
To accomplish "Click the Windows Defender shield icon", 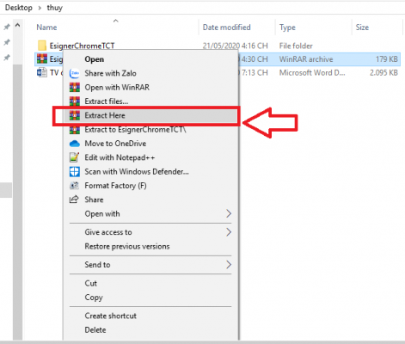I will pos(75,172).
